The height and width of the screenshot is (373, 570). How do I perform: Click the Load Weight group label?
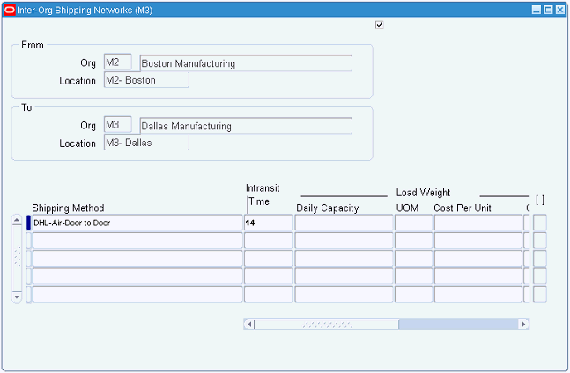point(423,193)
